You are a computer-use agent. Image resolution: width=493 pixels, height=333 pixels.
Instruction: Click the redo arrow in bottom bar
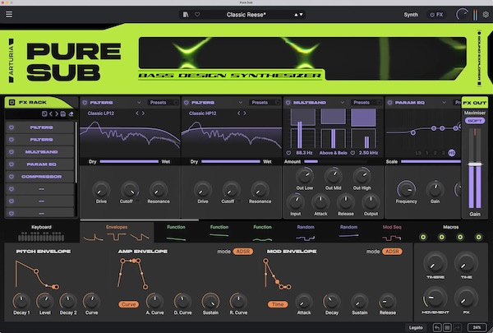457,327
